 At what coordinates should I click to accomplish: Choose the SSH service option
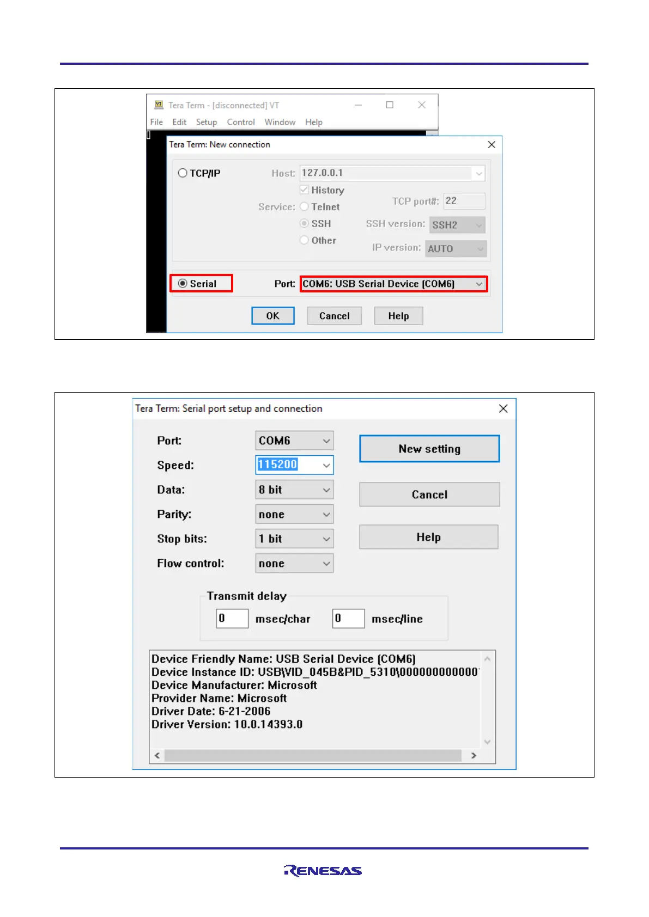316,224
